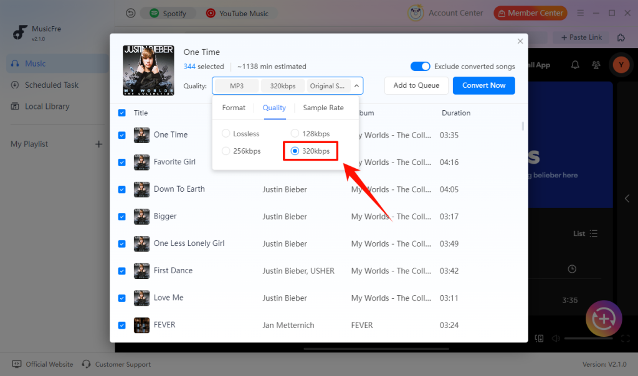638x376 pixels.
Task: Open the hamburger menu icon
Action: [580, 13]
